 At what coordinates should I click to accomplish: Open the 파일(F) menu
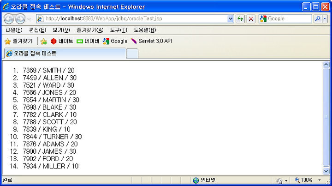(14, 30)
